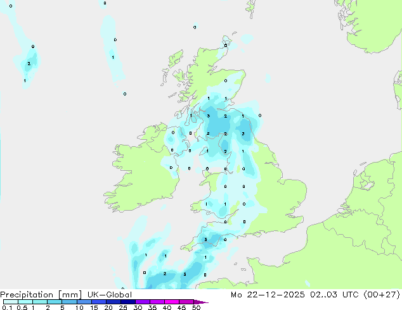Viewport: 402px width, 310px height.
Task: Click the 'UK-Global' model label
Action: (x=110, y=295)
